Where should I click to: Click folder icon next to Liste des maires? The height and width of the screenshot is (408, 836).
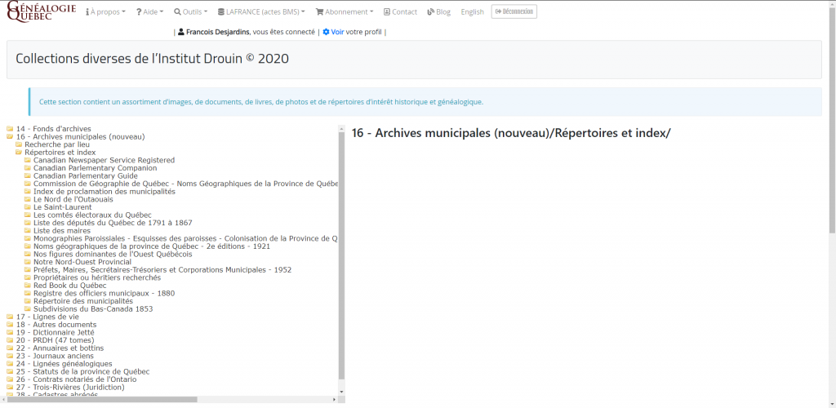[28, 231]
